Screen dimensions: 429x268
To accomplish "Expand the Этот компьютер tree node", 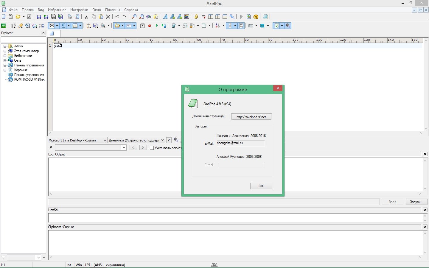I will tap(5, 51).
